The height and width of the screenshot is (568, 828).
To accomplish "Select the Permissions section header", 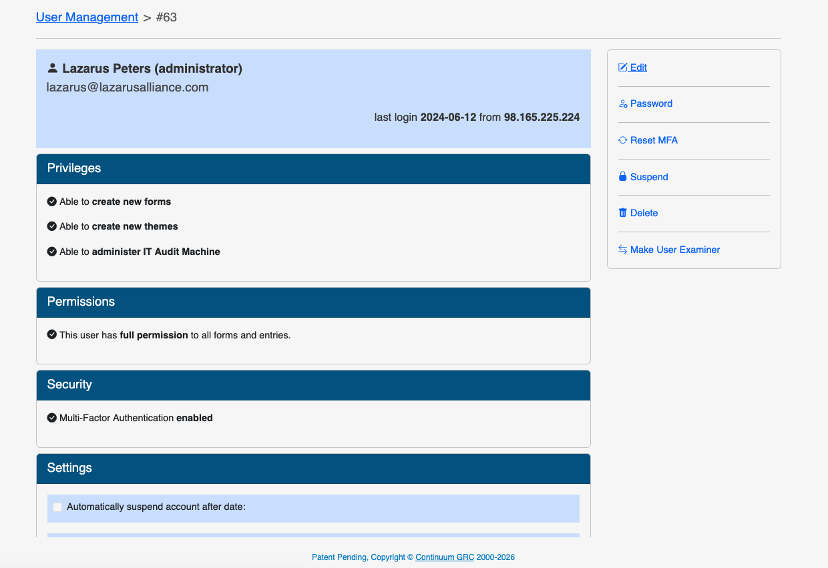I will click(313, 302).
